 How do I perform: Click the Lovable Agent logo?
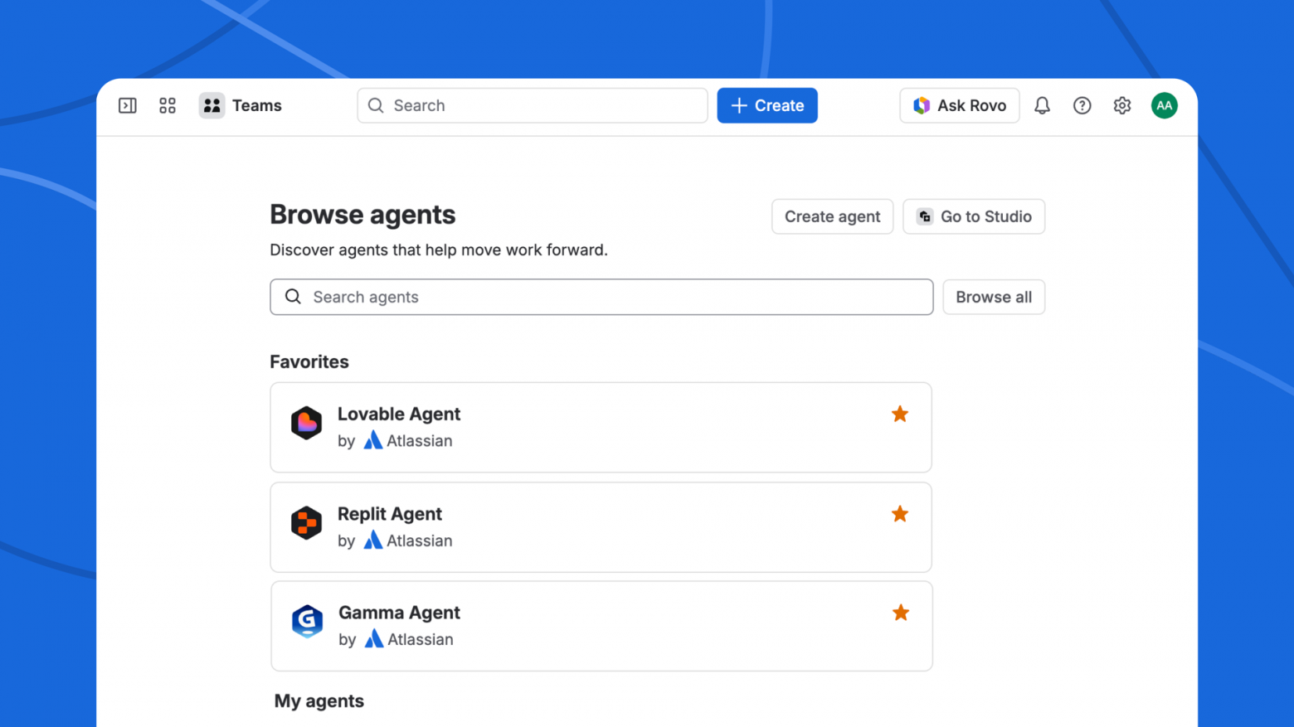306,423
